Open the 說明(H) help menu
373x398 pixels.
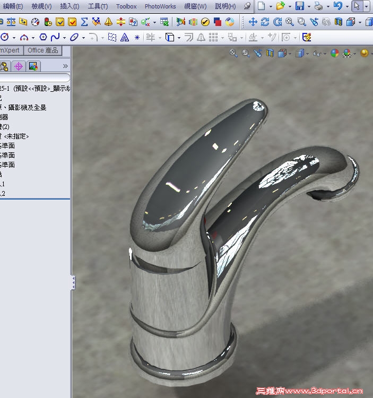click(x=225, y=6)
